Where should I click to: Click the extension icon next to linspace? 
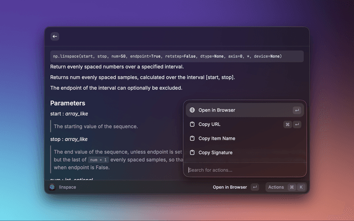(52, 187)
